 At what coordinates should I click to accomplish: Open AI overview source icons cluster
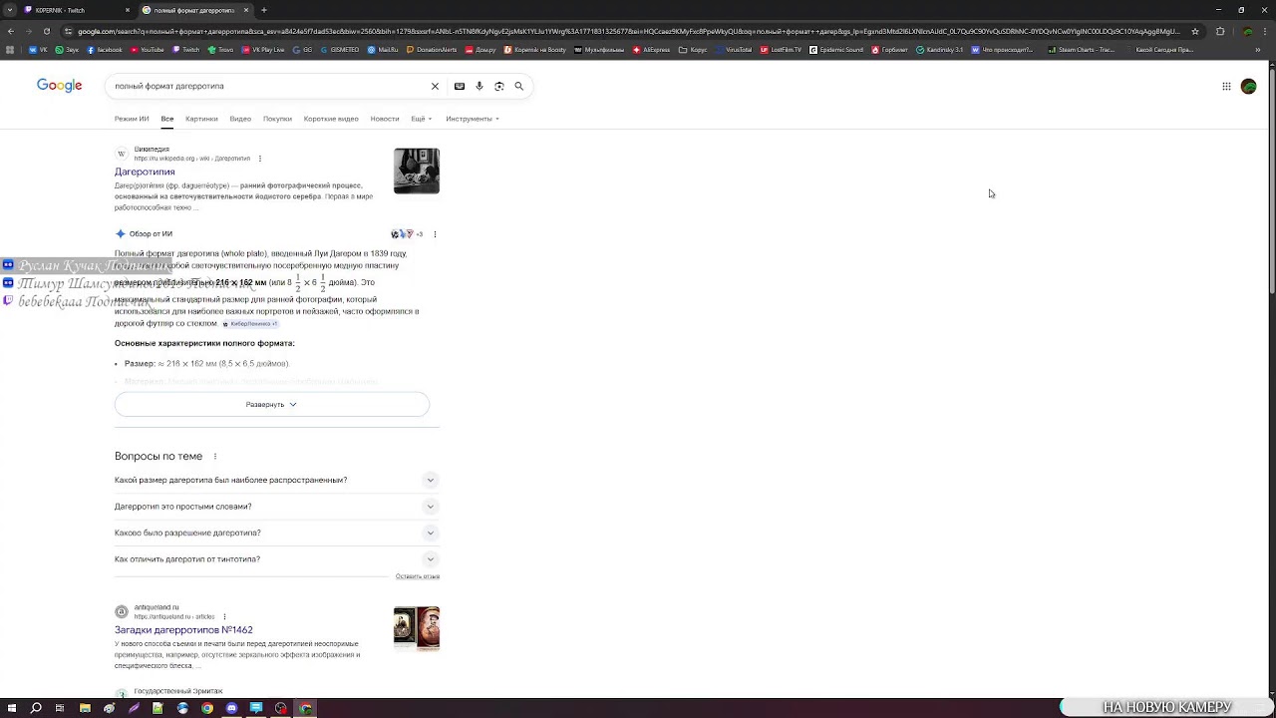point(406,234)
